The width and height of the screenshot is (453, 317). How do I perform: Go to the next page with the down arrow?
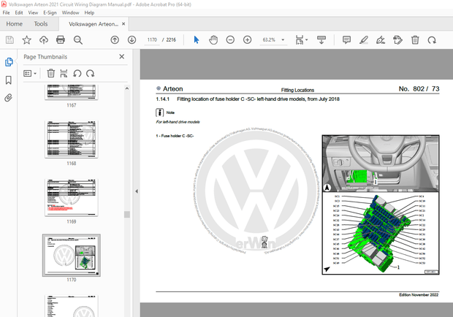coord(132,40)
